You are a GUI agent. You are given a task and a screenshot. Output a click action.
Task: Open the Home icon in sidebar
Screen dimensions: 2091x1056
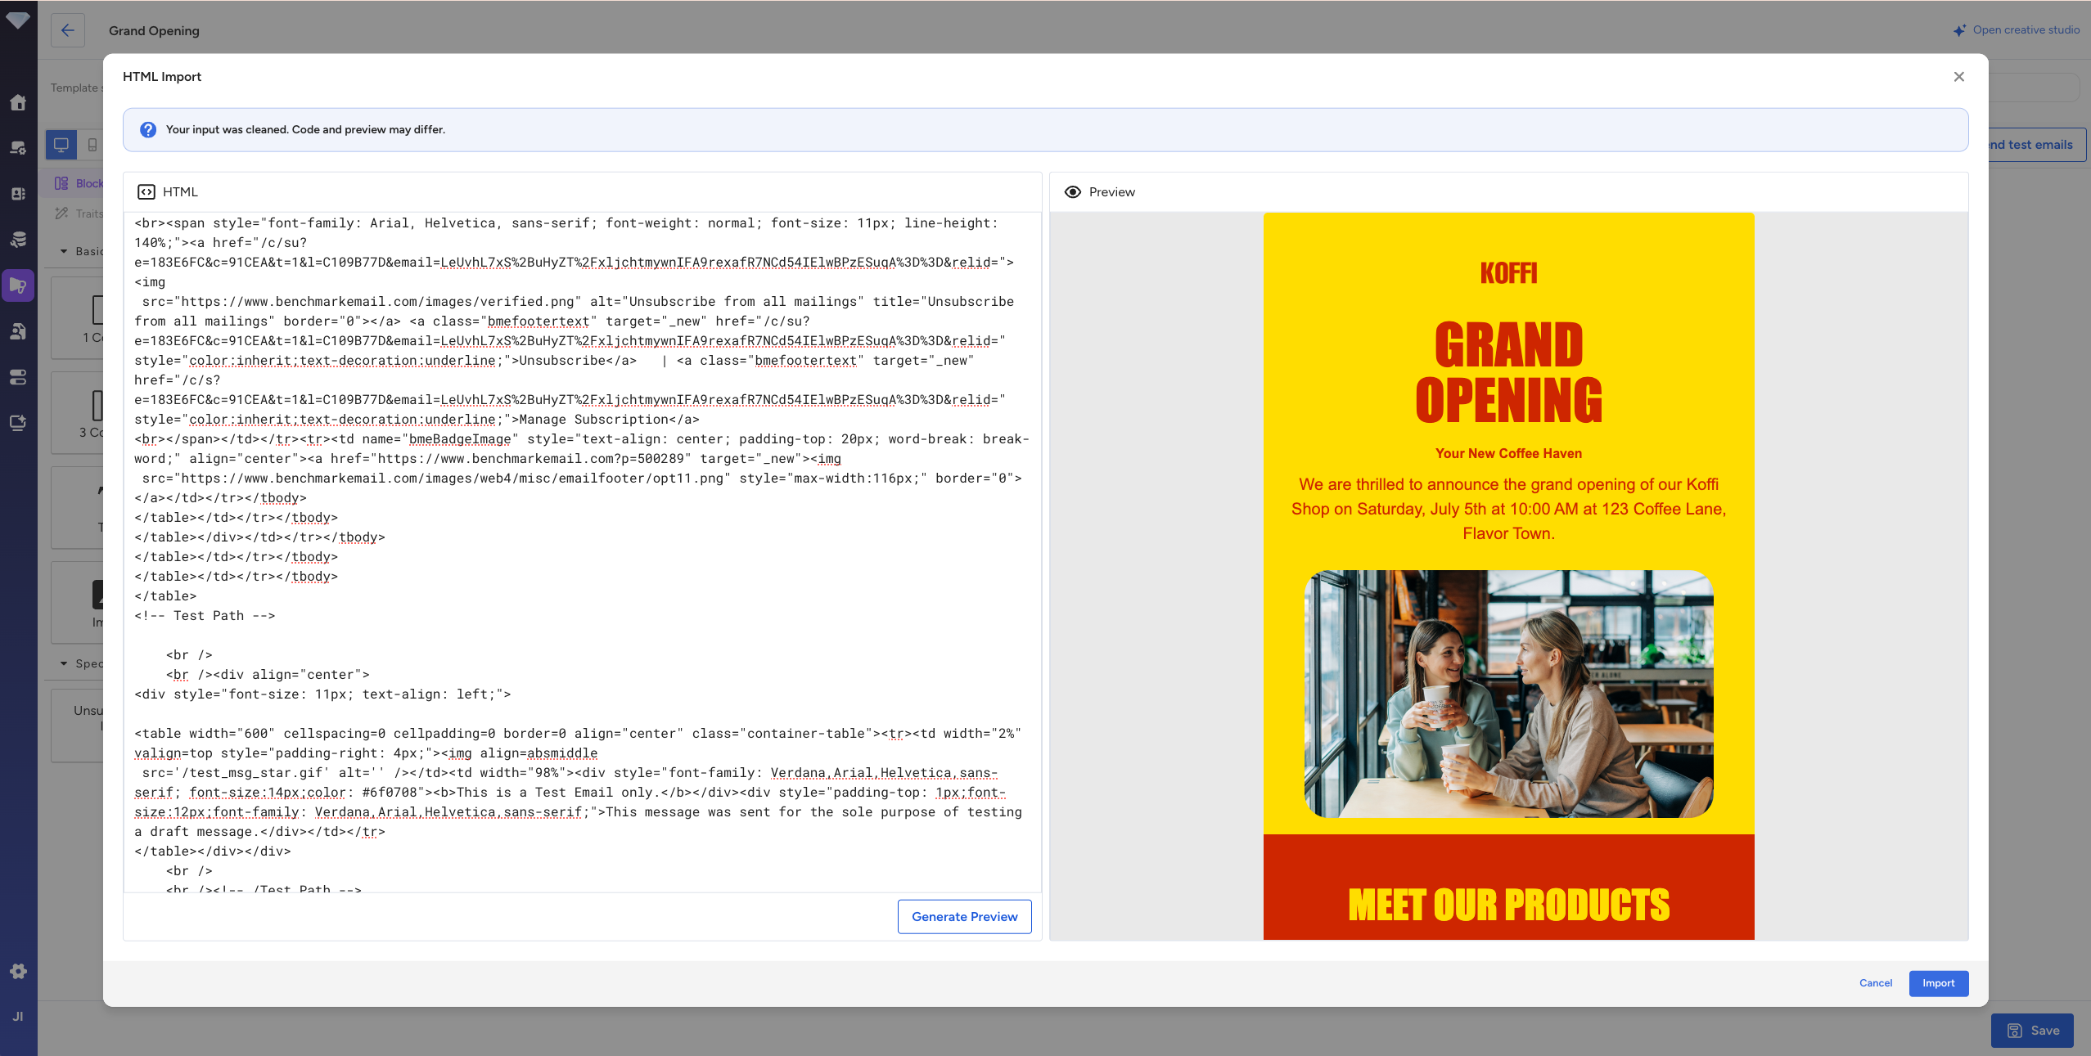pyautogui.click(x=18, y=102)
